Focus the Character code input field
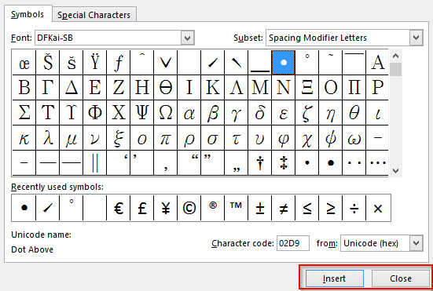Screen dimensions: 433x291 [x=293, y=243]
